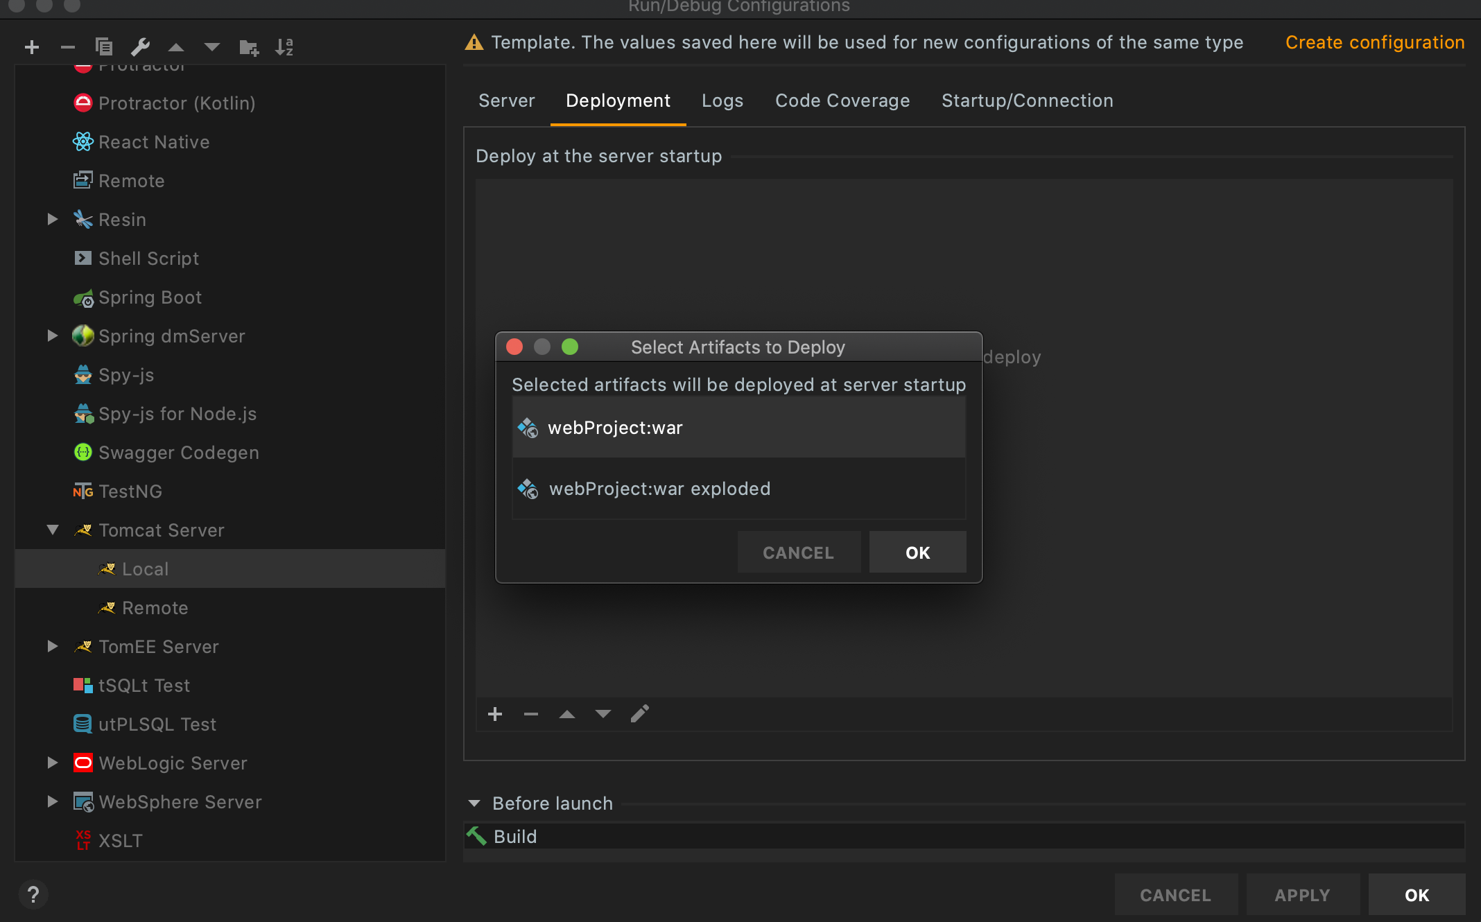Viewport: 1481px width, 922px height.
Task: Click the sort configurations alphabetically icon
Action: (x=284, y=47)
